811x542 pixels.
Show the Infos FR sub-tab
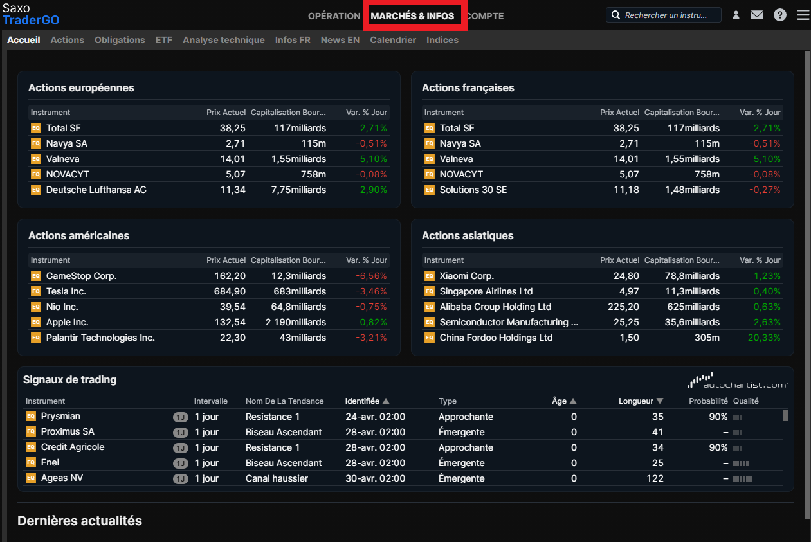(x=293, y=40)
